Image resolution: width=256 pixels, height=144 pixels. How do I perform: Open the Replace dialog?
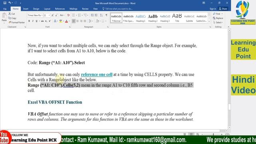[x=218, y=18]
